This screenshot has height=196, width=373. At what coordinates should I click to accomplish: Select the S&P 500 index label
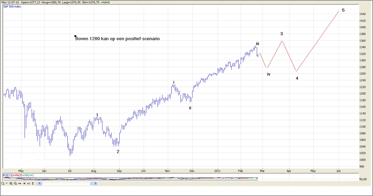(12, 6)
